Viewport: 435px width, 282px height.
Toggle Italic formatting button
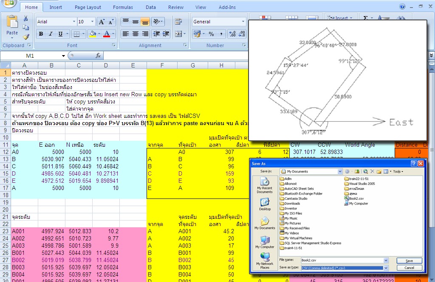pyautogui.click(x=51, y=34)
